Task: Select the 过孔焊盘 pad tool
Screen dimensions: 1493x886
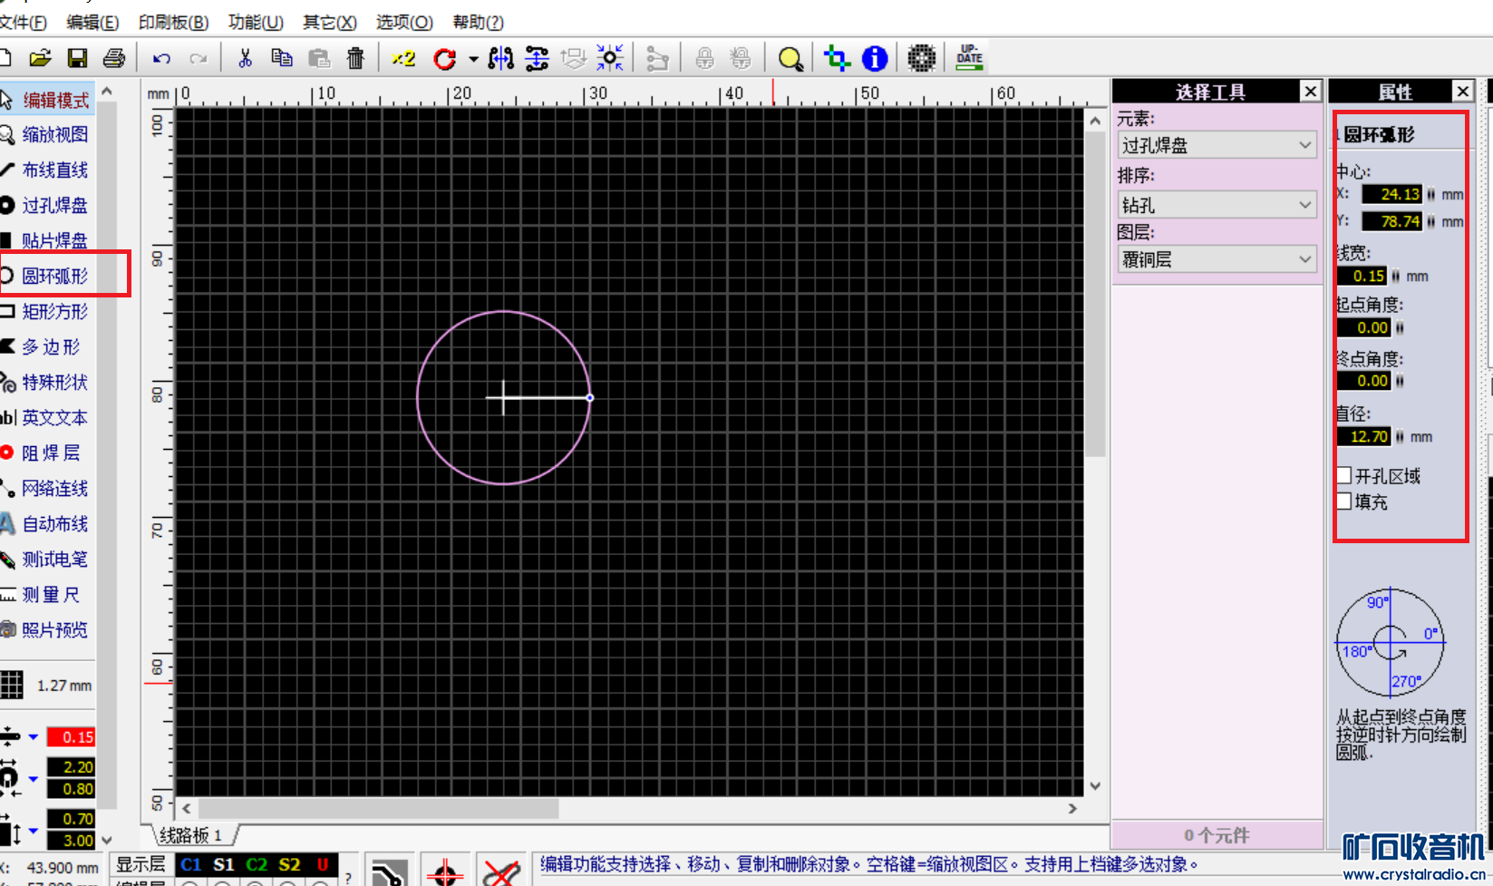Action: tap(47, 206)
